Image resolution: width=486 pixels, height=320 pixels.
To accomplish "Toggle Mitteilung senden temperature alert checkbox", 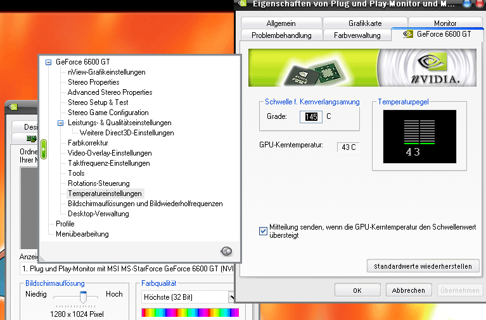I will (x=263, y=231).
